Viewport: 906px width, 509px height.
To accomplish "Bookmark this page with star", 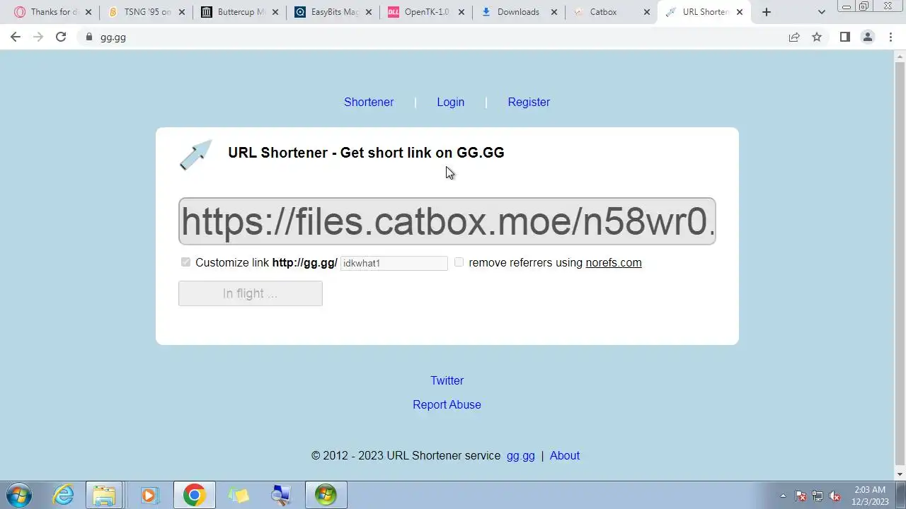I will pyautogui.click(x=817, y=37).
